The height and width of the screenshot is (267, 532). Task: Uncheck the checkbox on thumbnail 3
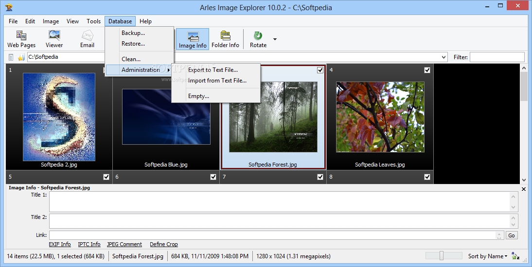pos(320,70)
